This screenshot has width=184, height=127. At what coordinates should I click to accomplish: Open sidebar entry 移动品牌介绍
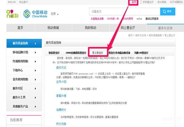coord(20,52)
